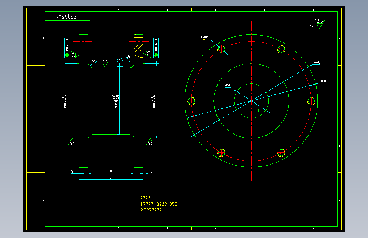
Task: Click the right flange 6.3 roughness symbol
Action: tap(147, 54)
